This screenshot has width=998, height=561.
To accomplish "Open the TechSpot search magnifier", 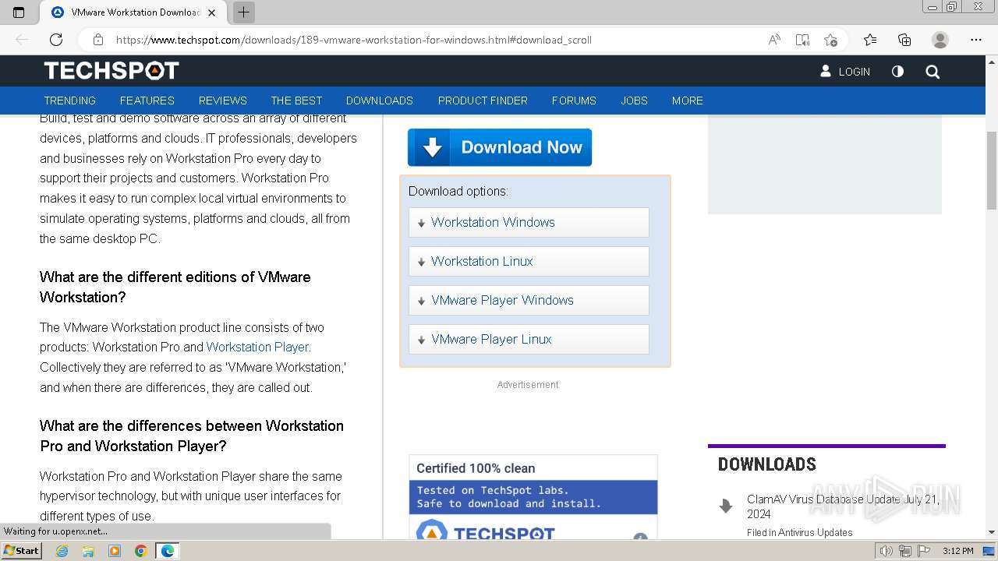I will pos(933,72).
